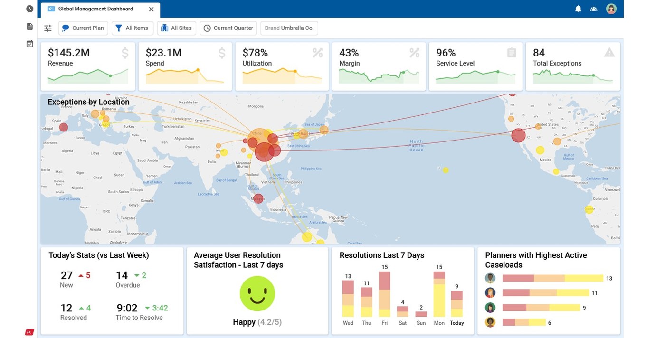Screen dimensions: 646x338
Task: Click the clipboard icon on Service Level card
Action: [513, 53]
